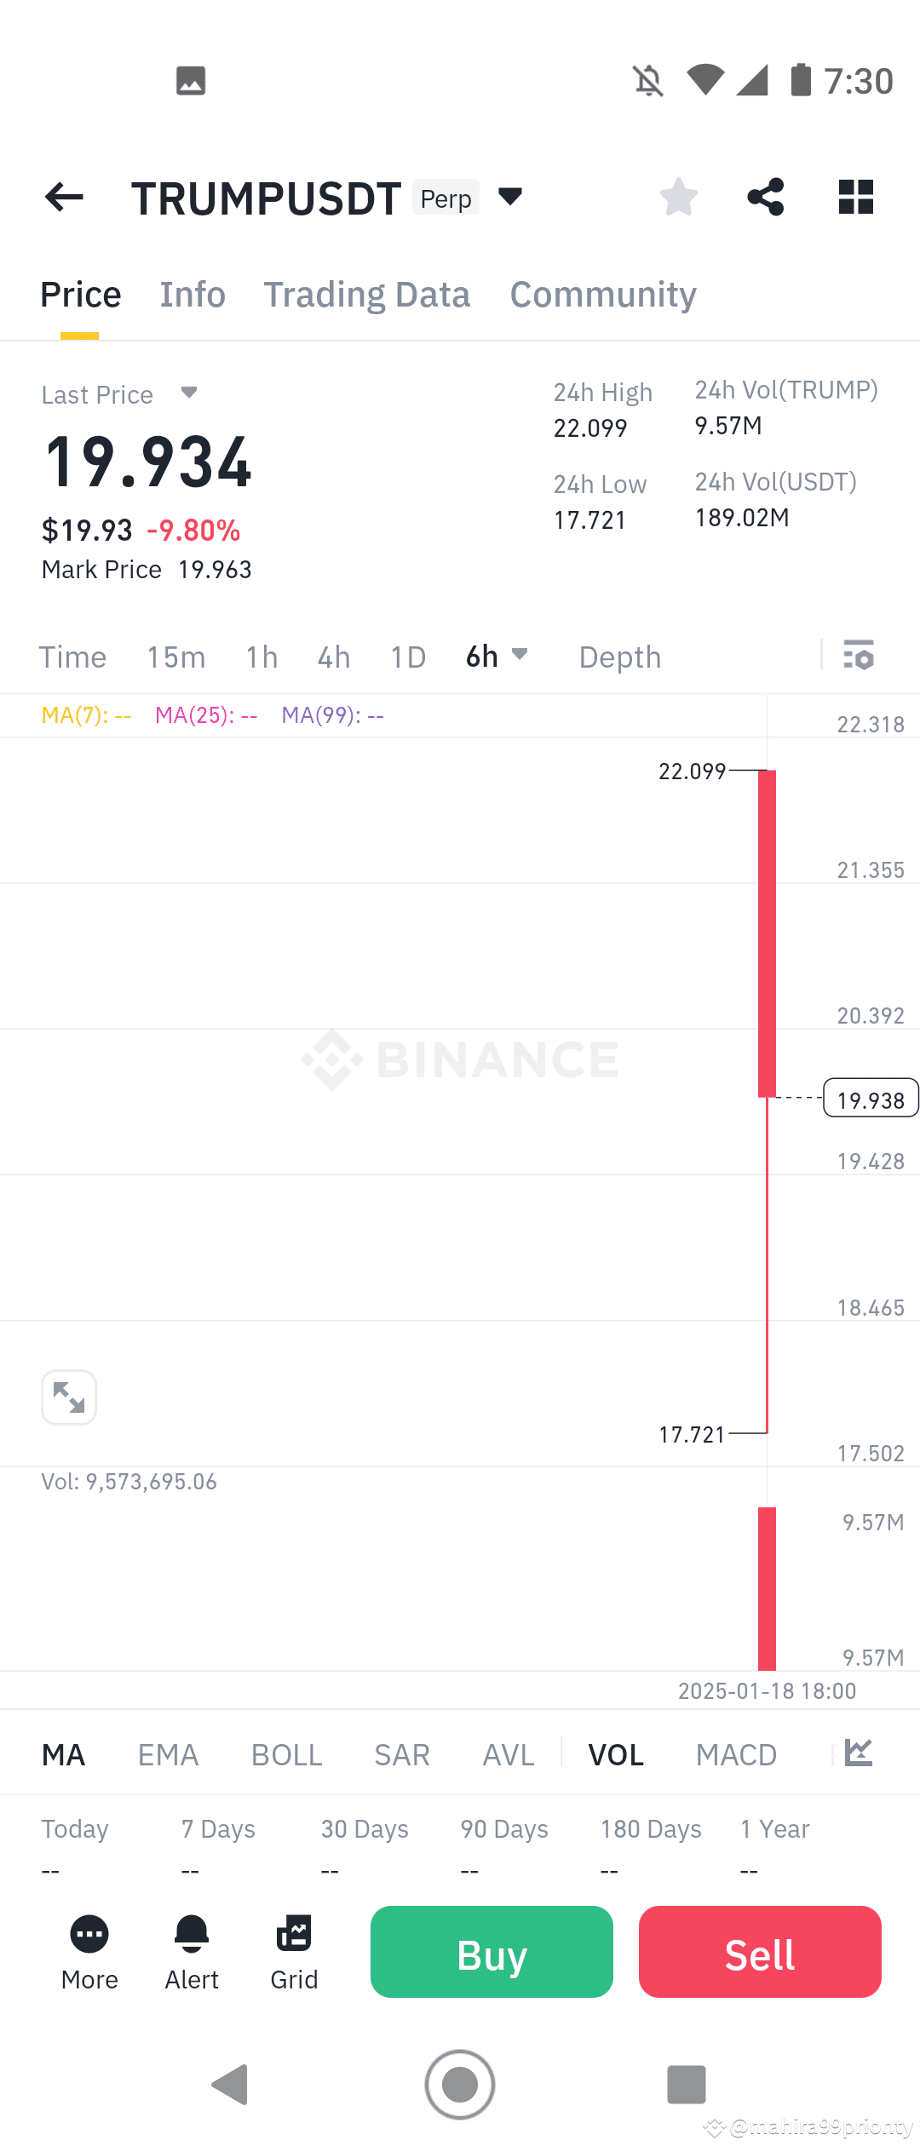Open the layout grid icon top right
This screenshot has height=2146, width=920.
tap(855, 197)
